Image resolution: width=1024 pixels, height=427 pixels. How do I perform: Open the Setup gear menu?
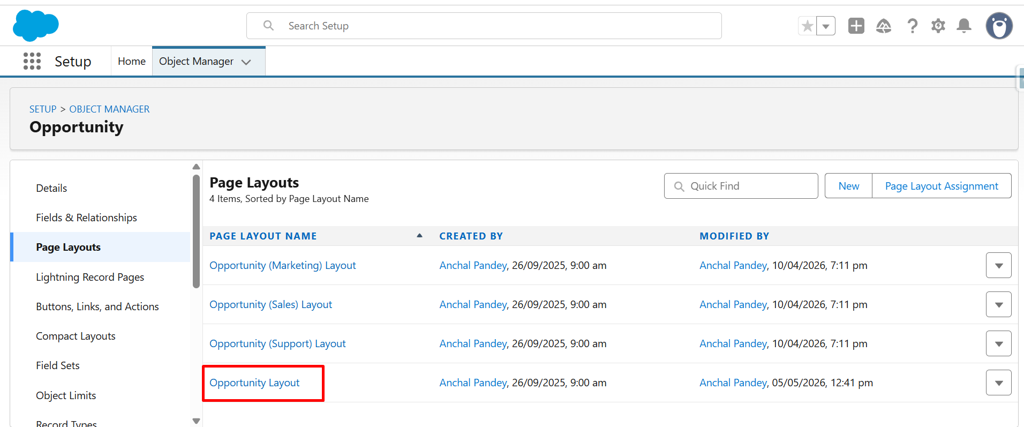pyautogui.click(x=938, y=26)
